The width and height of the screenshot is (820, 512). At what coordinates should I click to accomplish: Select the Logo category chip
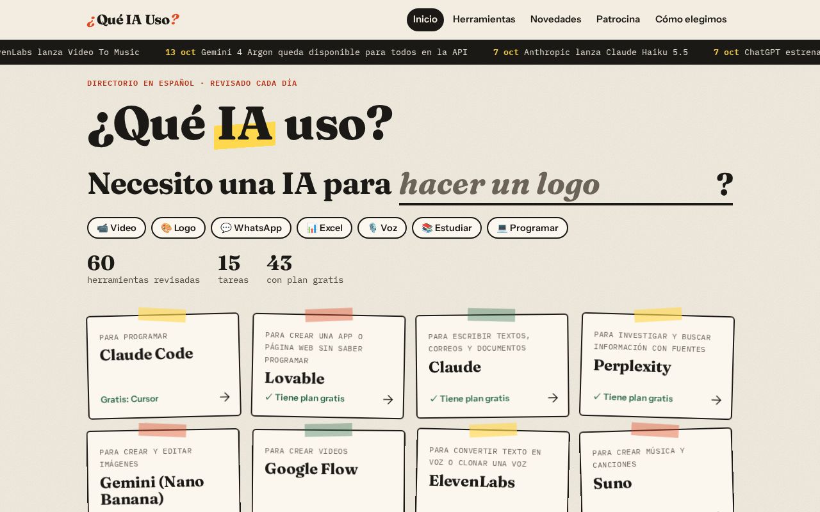coord(178,228)
